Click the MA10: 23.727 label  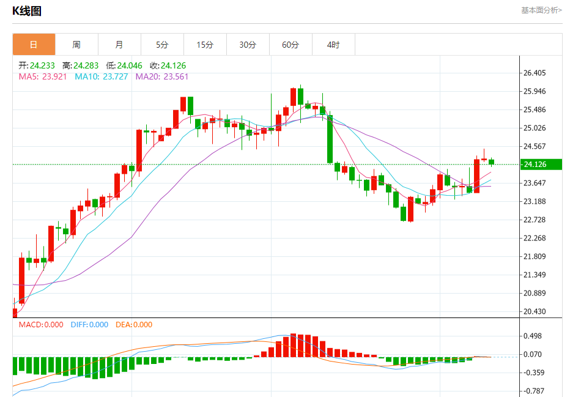coord(102,76)
